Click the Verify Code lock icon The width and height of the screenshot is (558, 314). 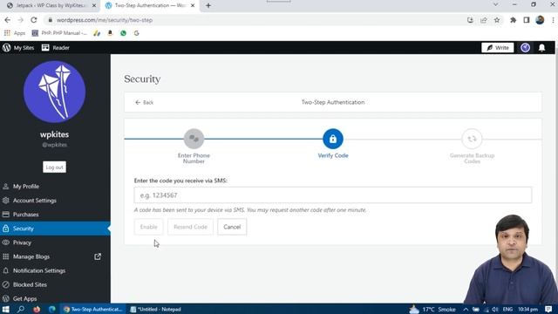pyautogui.click(x=333, y=139)
